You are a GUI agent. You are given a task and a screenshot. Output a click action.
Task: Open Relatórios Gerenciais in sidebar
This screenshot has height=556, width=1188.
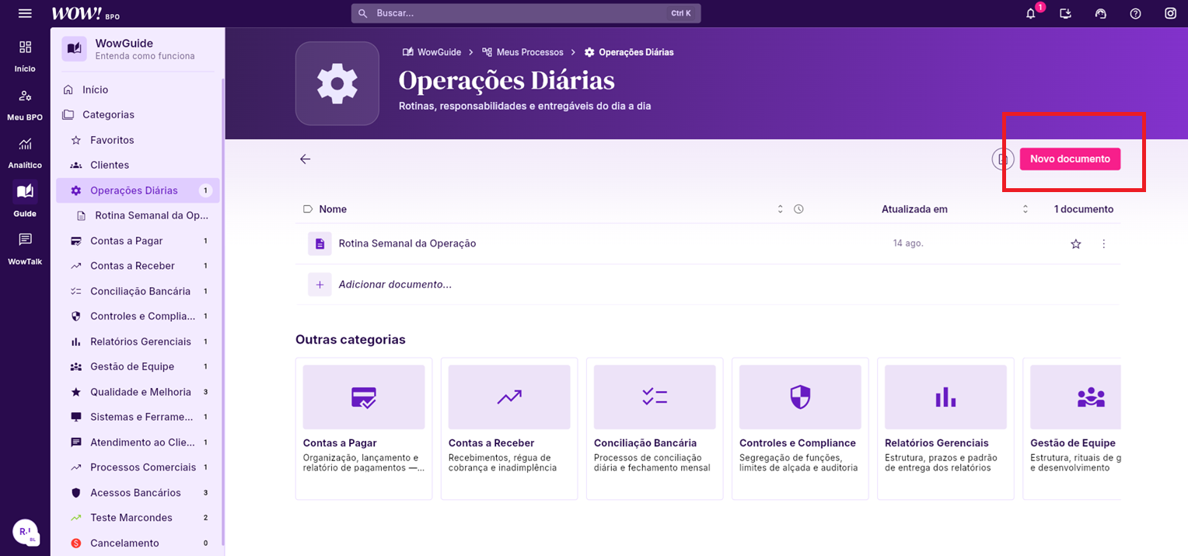(137, 341)
